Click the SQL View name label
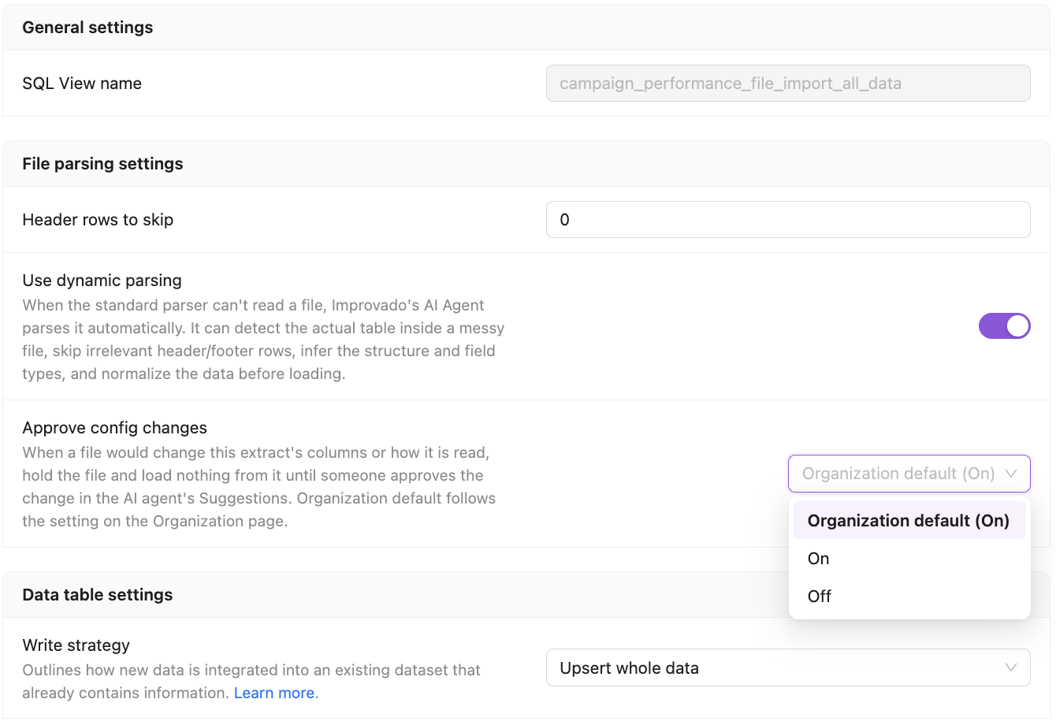 pyautogui.click(x=82, y=84)
